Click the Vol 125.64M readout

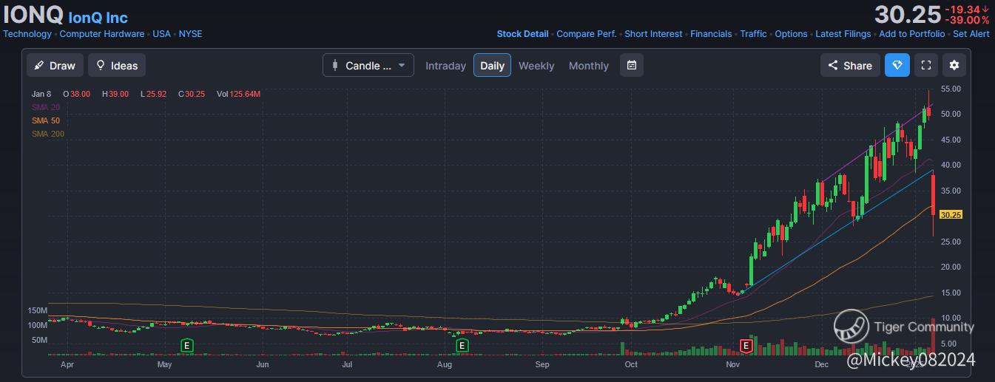coord(238,94)
